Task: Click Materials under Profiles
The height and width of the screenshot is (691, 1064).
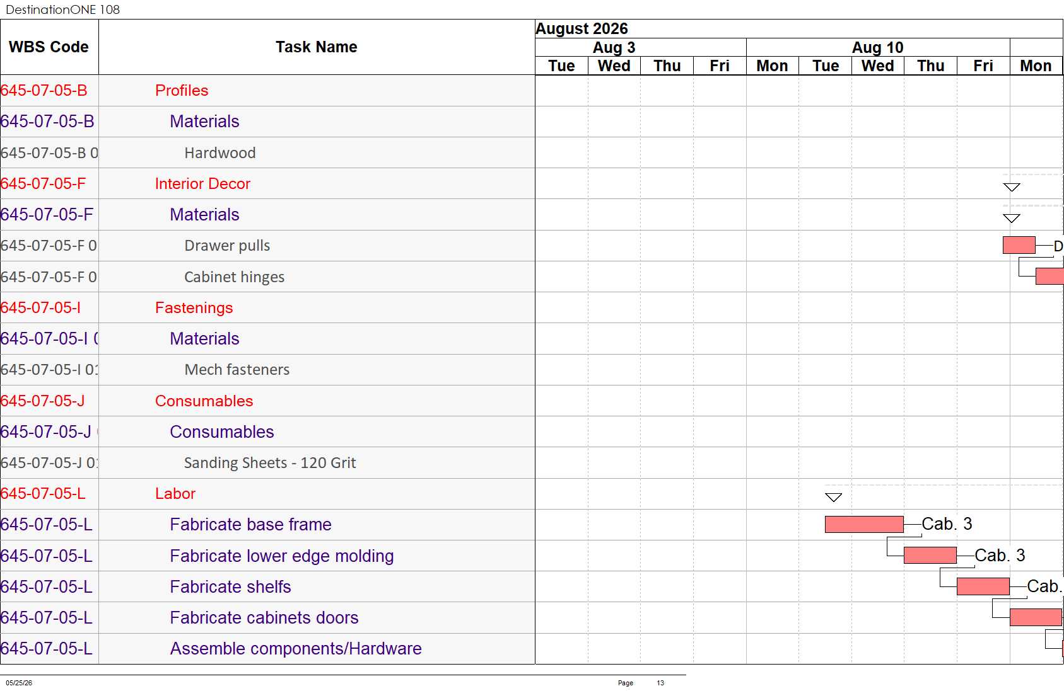Action: pos(204,122)
